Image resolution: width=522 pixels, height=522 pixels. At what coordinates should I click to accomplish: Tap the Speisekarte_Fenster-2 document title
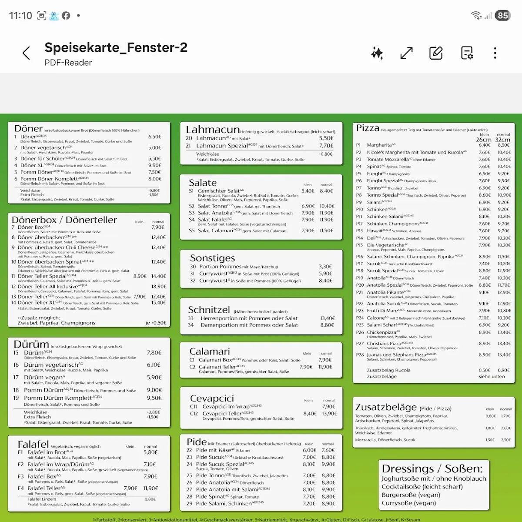click(116, 47)
